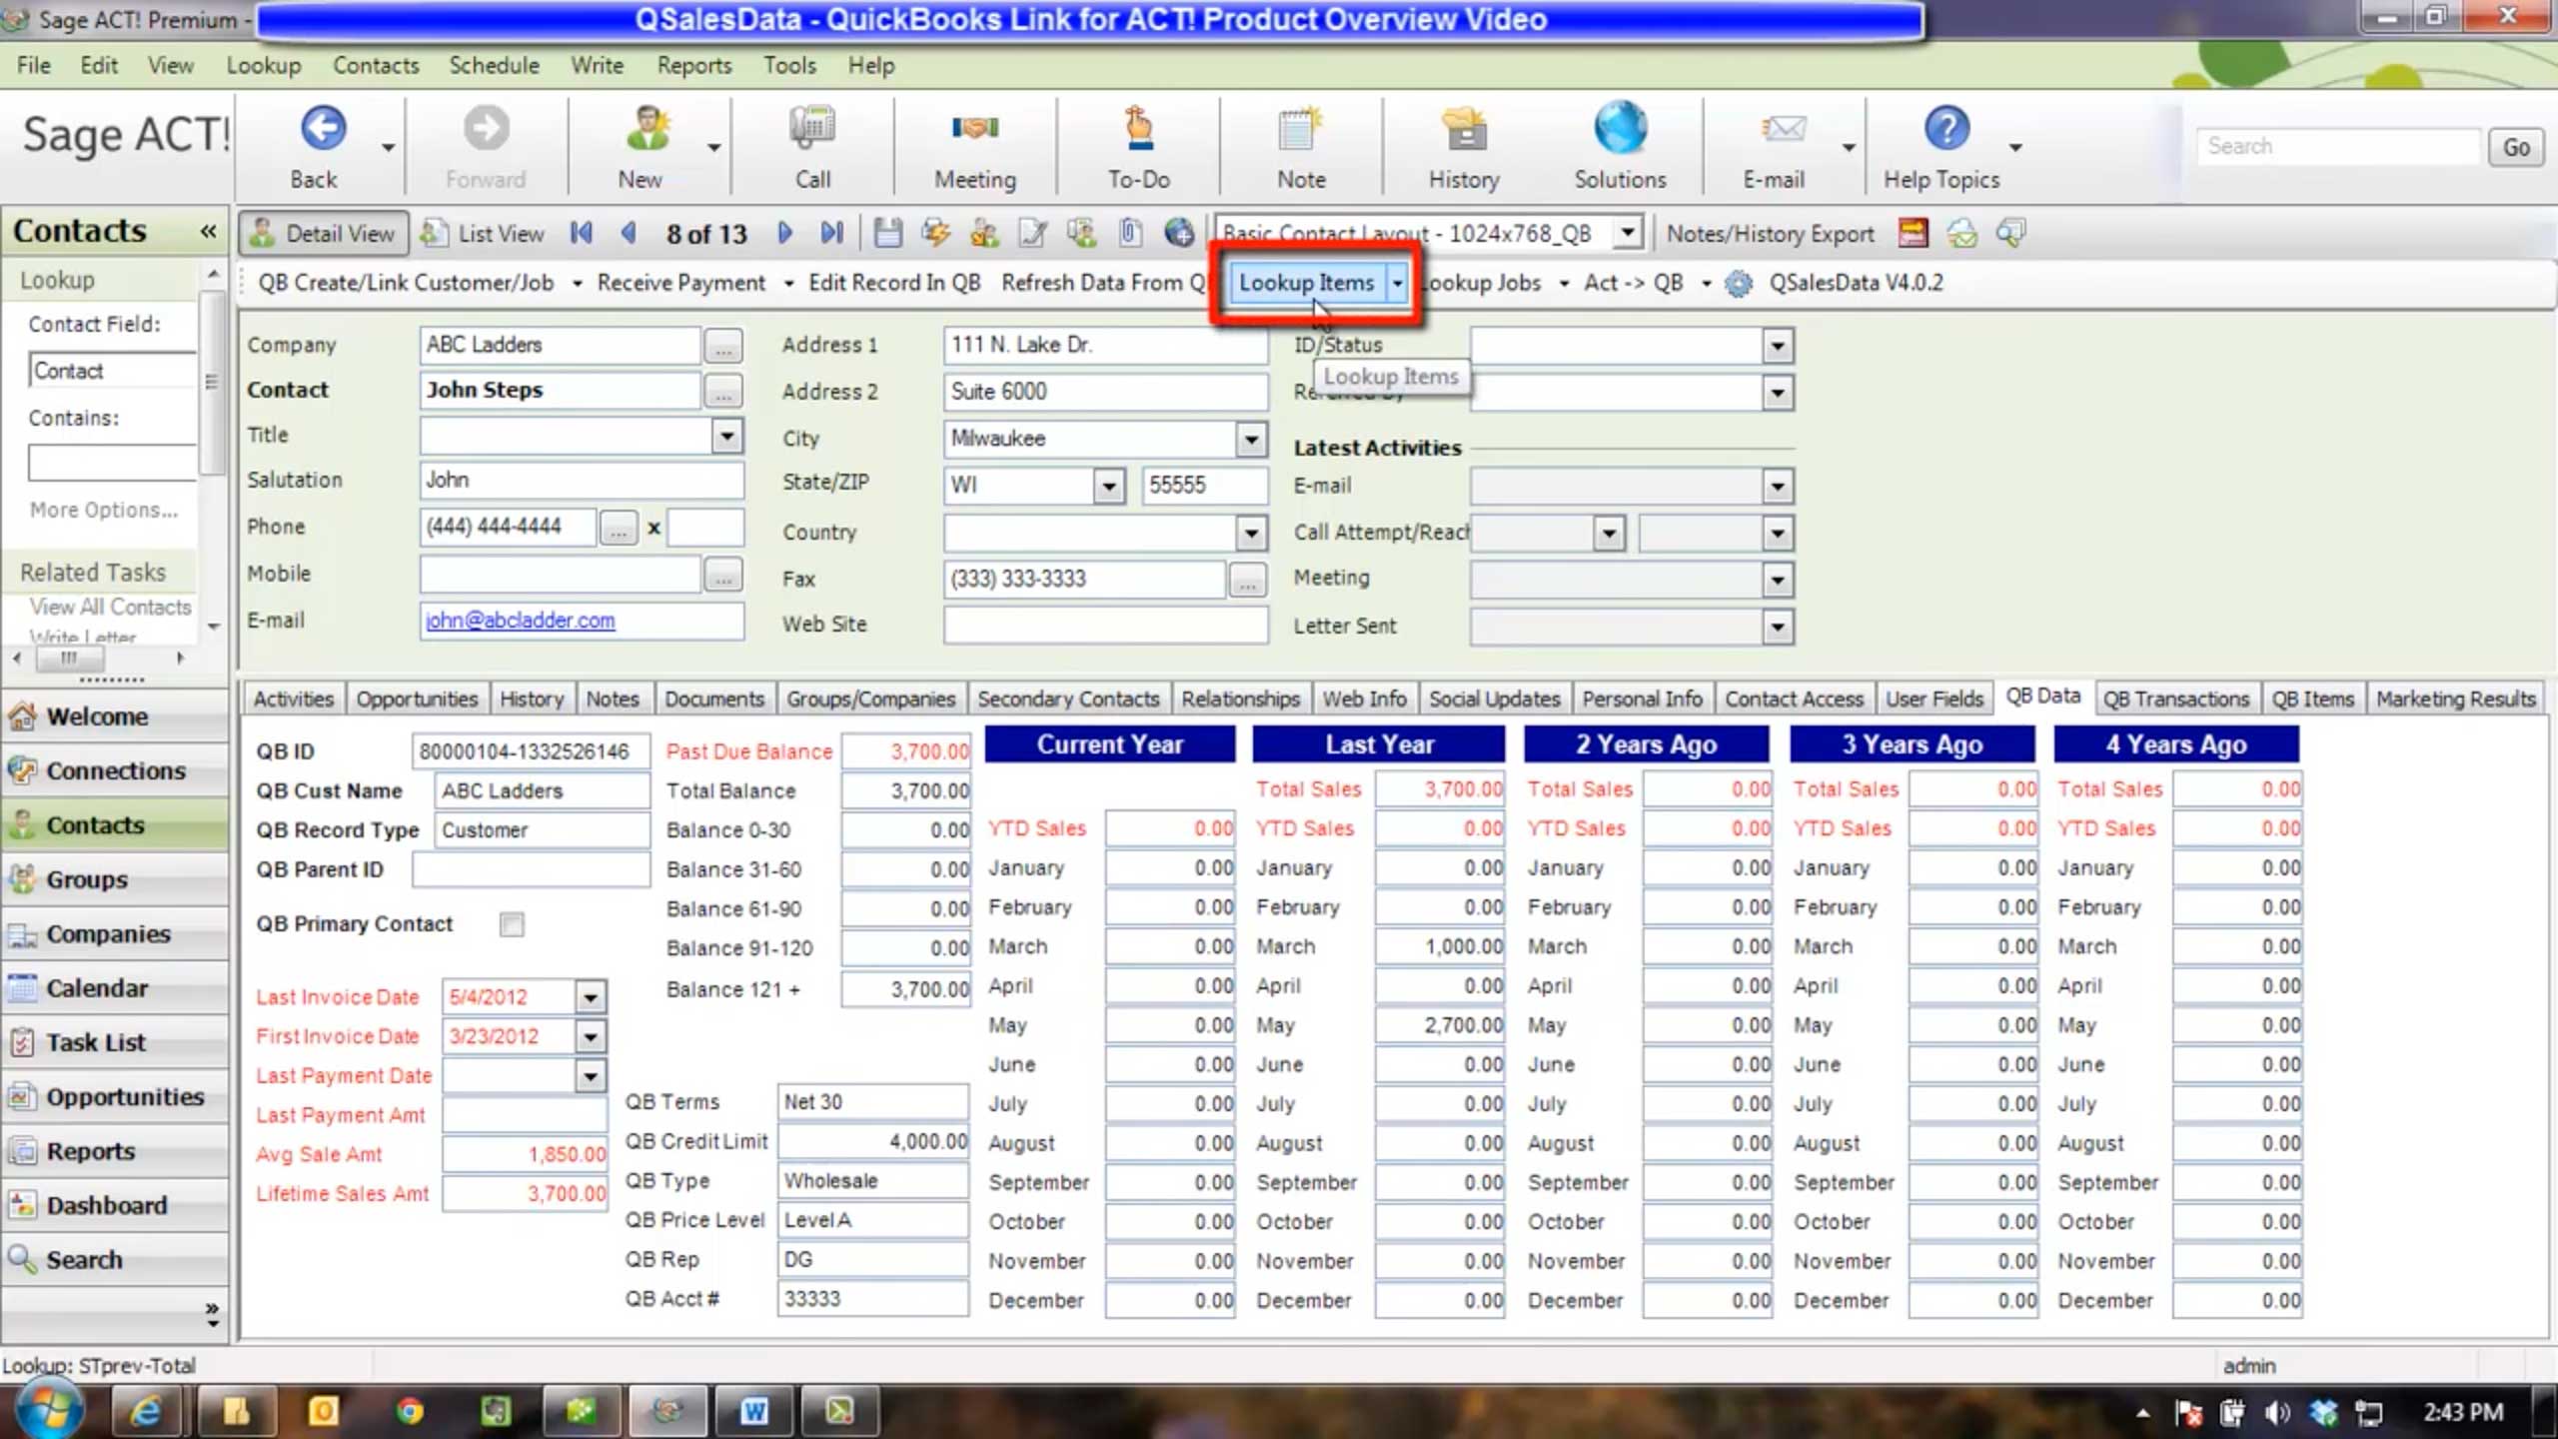Image resolution: width=2558 pixels, height=1439 pixels.
Task: Open Help Topics question icon
Action: (x=1946, y=129)
